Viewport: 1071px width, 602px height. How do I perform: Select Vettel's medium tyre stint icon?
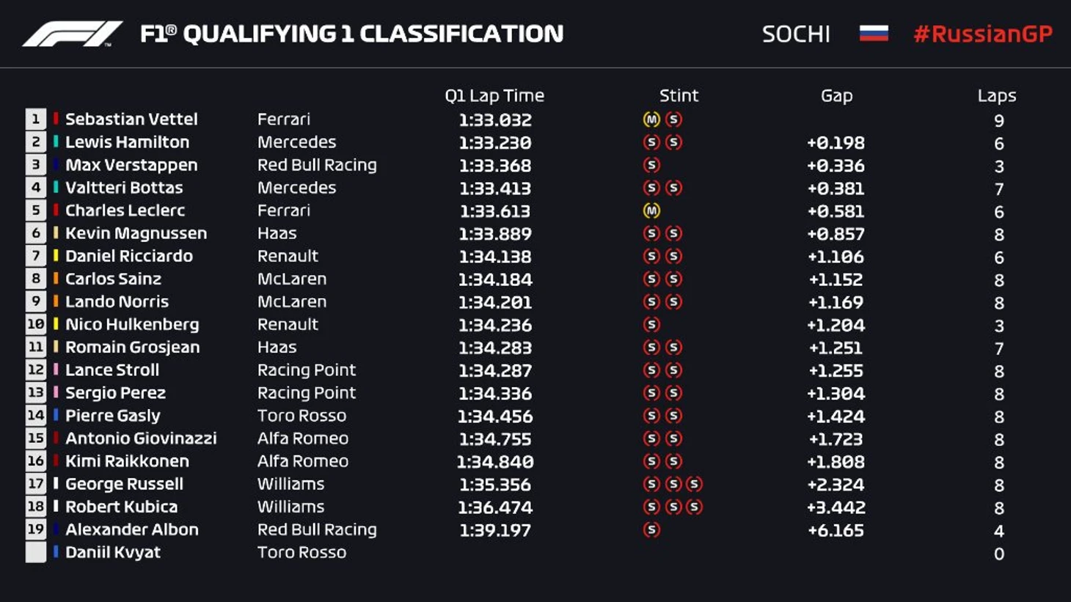point(651,120)
